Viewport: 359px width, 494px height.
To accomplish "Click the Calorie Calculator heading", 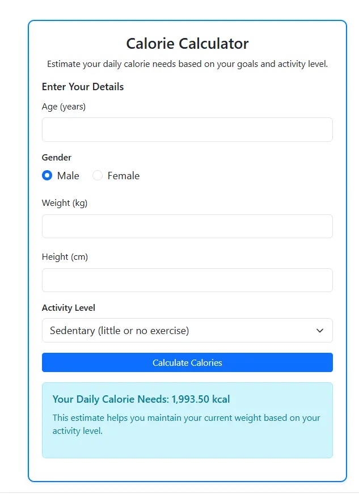I will point(187,43).
